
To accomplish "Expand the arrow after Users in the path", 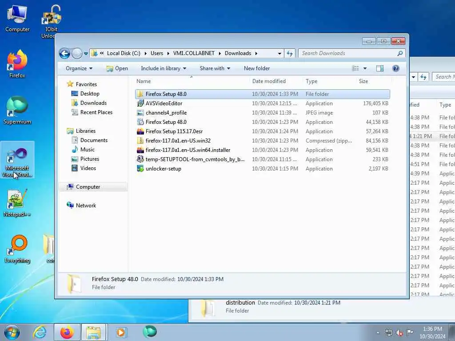I will 168,53.
